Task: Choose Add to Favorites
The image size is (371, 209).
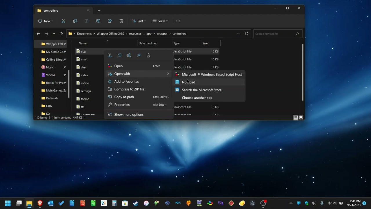Action: [x=138, y=82]
